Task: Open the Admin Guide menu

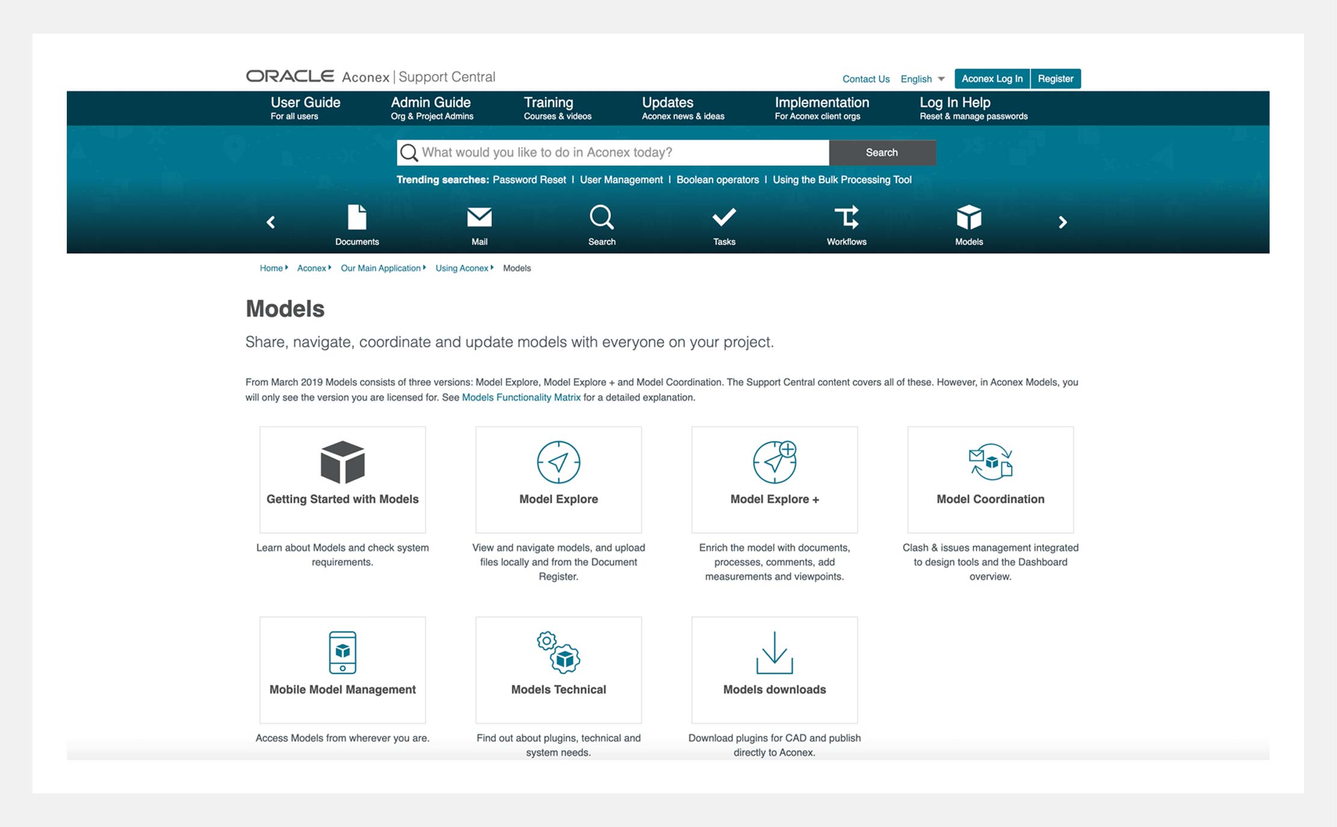Action: tap(431, 102)
